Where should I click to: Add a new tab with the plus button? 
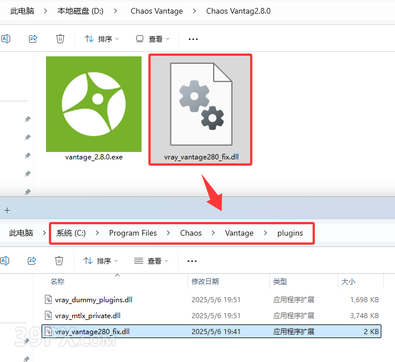click(x=7, y=210)
